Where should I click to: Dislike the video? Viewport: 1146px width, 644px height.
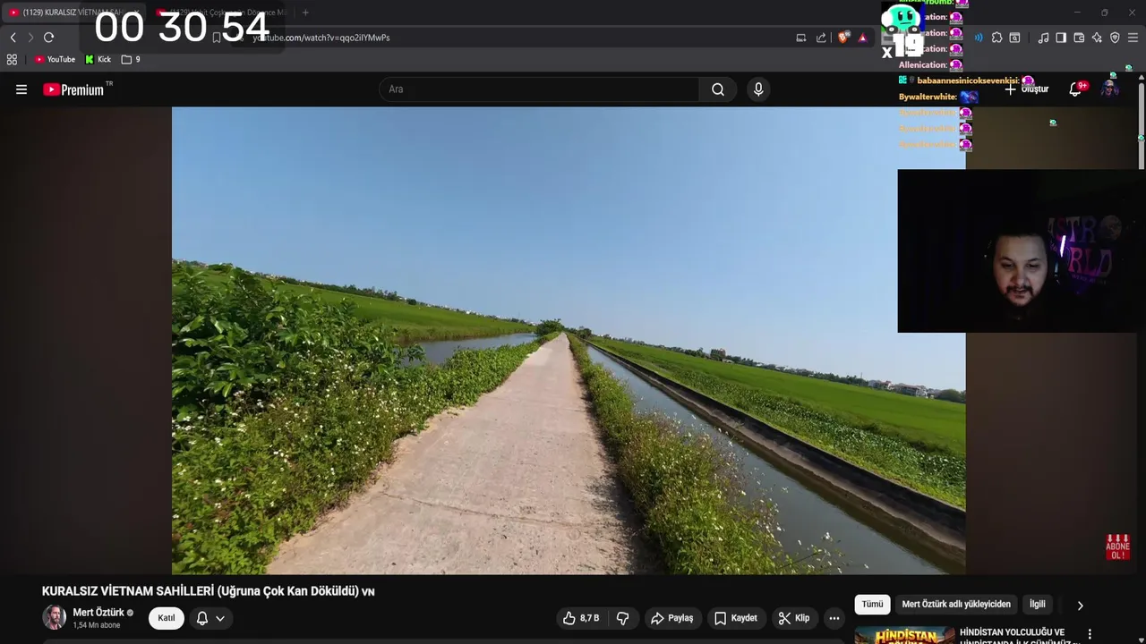622,618
